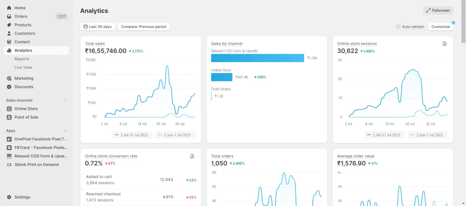The width and height of the screenshot is (466, 206).
Task: Click the Reached checkout row
Action: 141,197
